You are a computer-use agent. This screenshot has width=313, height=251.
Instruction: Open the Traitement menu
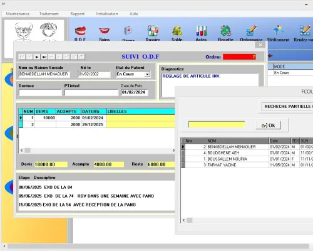(x=49, y=14)
